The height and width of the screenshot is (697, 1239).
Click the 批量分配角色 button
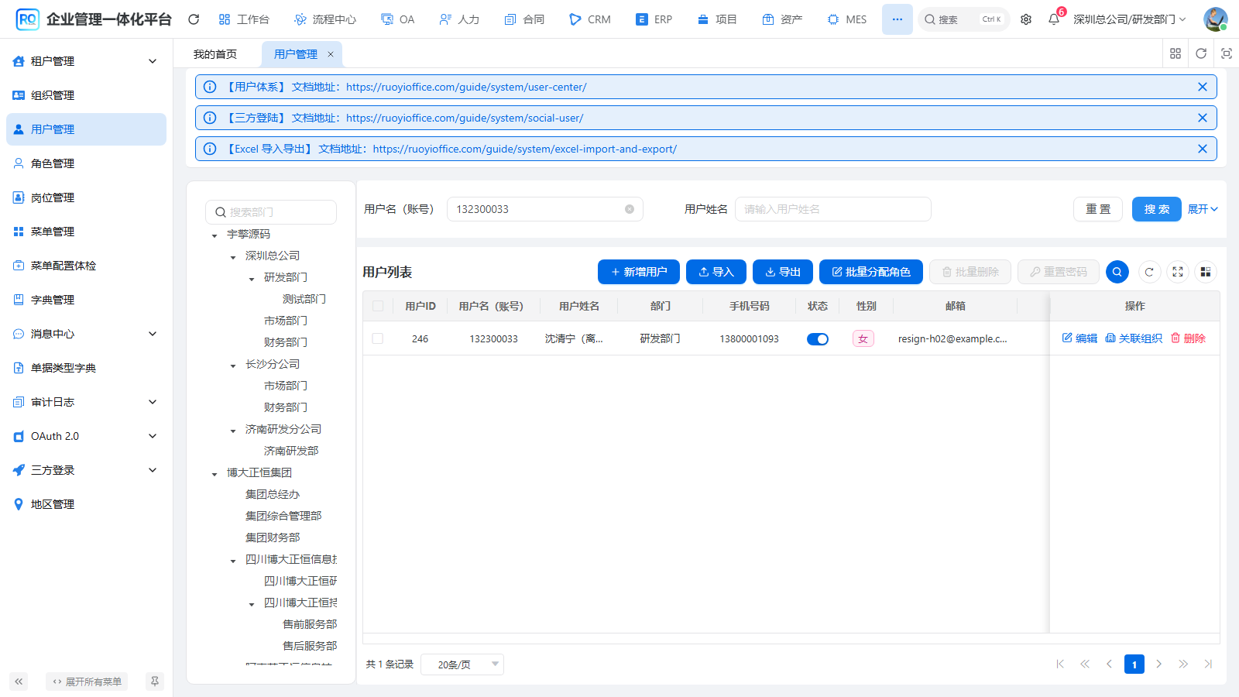coord(871,272)
